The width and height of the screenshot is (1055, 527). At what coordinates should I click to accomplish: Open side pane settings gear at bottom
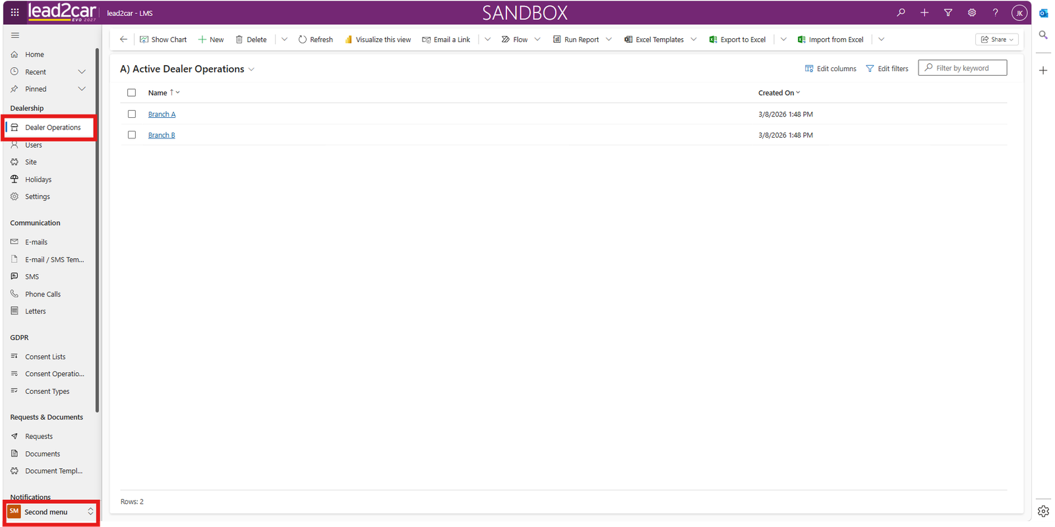[1043, 511]
